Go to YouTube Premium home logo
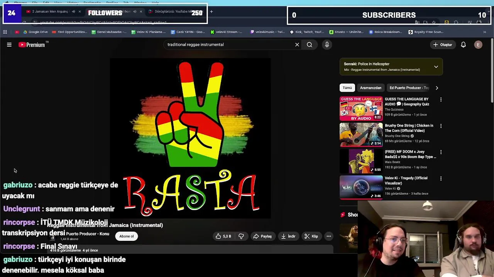 (32, 45)
